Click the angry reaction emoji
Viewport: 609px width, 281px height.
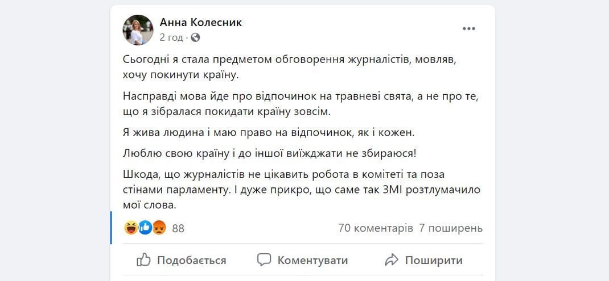159,228
